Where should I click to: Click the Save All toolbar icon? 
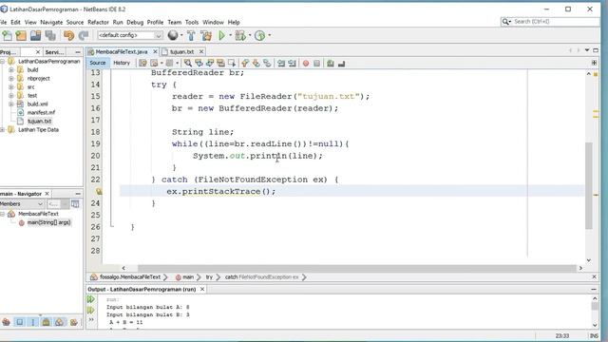click(x=50, y=36)
